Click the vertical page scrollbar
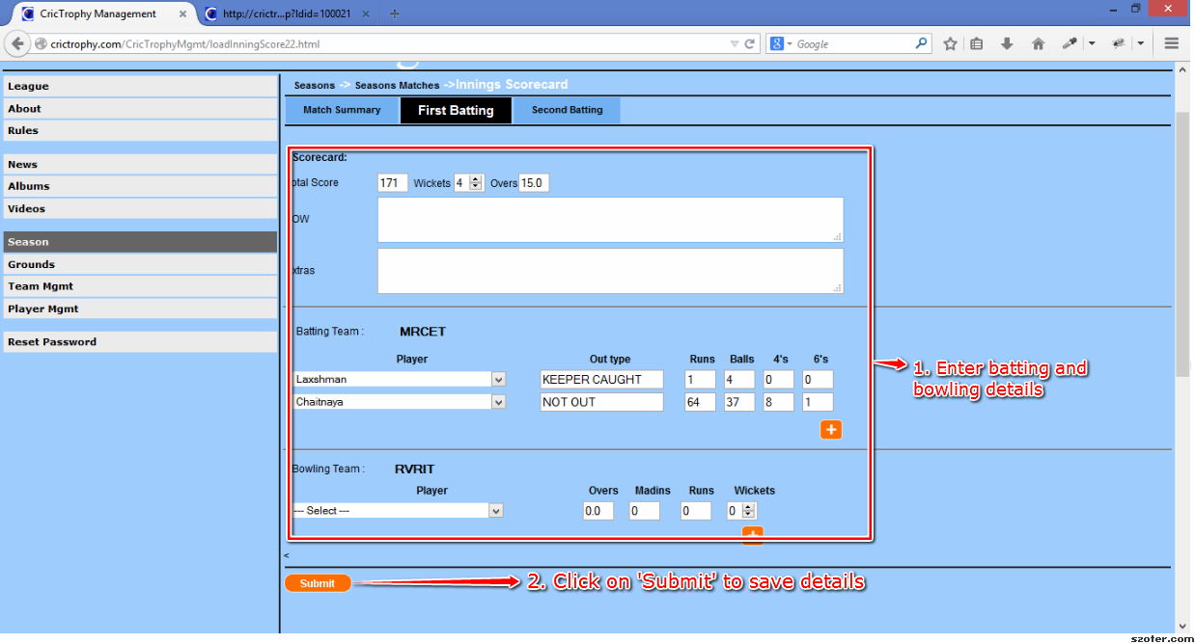This screenshot has width=1195, height=644. point(1181,241)
